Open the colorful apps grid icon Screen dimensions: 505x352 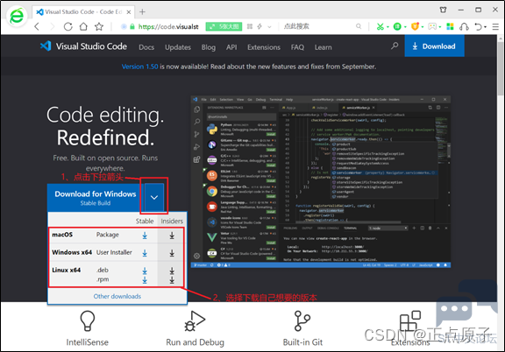pos(450,26)
